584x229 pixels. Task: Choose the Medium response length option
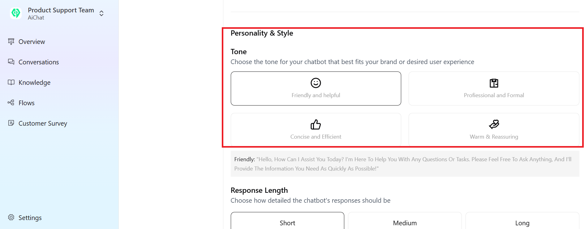pos(405,223)
